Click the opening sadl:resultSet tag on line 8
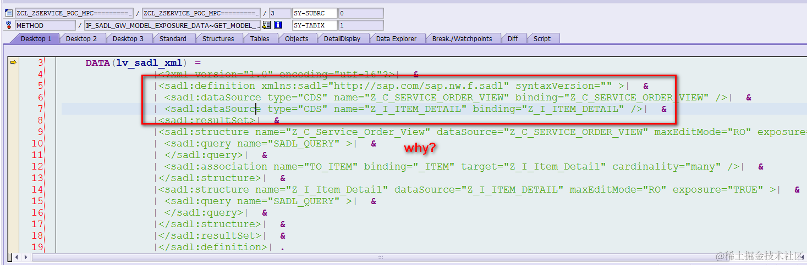This screenshot has height=265, width=807. 207,121
